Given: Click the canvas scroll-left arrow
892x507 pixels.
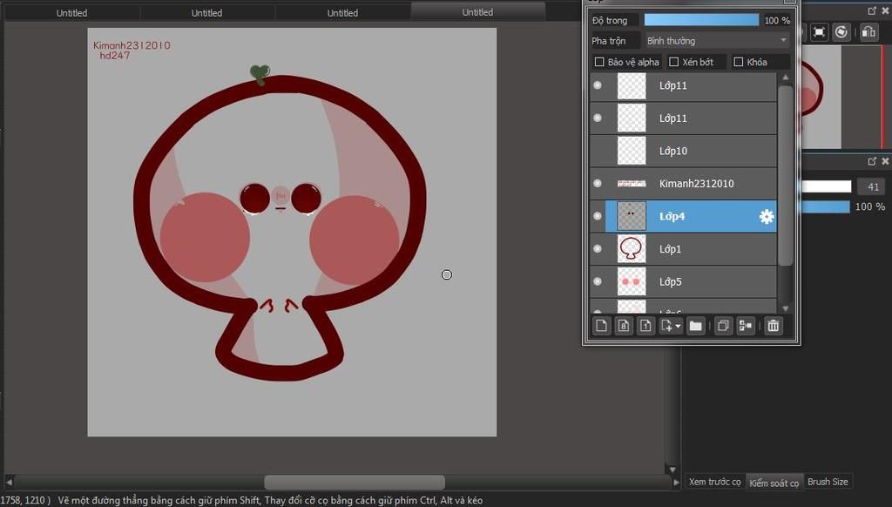Looking at the screenshot, I should 9,482.
